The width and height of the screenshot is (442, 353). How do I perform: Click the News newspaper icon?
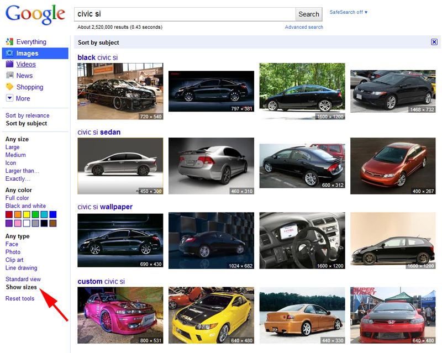(x=9, y=75)
